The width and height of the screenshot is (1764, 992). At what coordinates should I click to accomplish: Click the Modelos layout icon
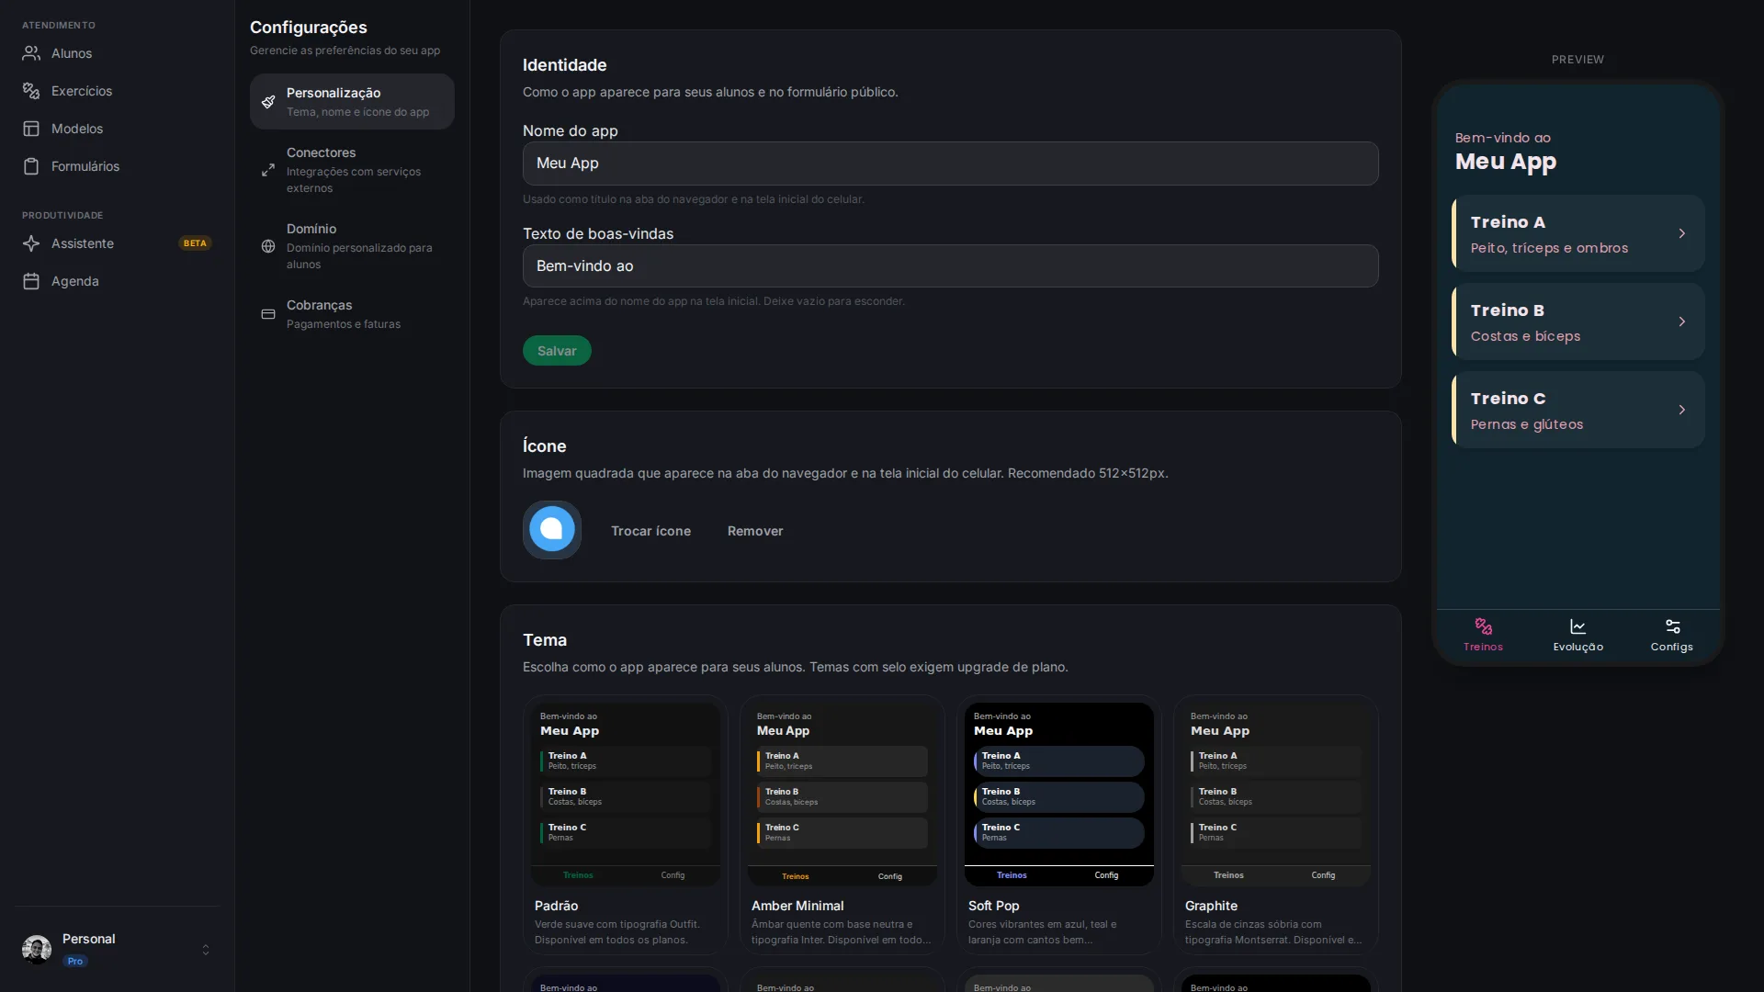click(31, 129)
